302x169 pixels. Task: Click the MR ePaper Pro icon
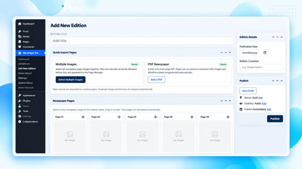tap(20, 53)
